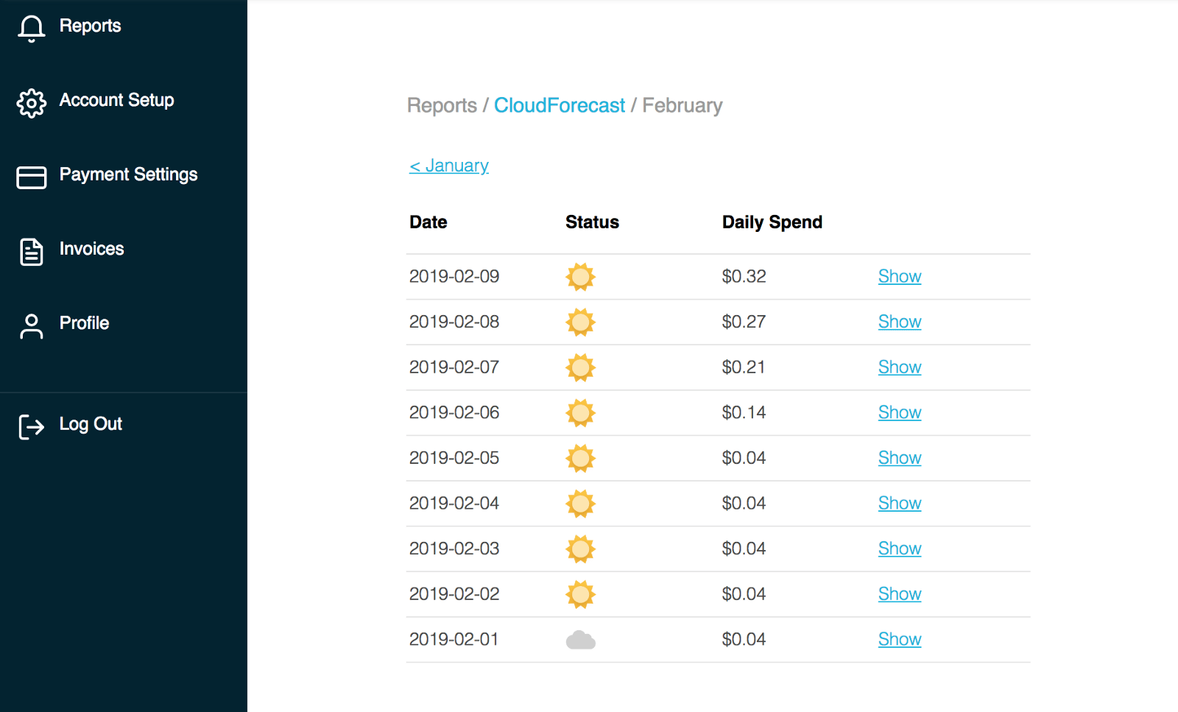The width and height of the screenshot is (1178, 712).
Task: Open Payment Settings from the sidebar
Action: [x=128, y=175]
